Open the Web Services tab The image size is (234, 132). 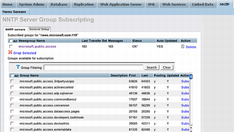pos(174,4)
